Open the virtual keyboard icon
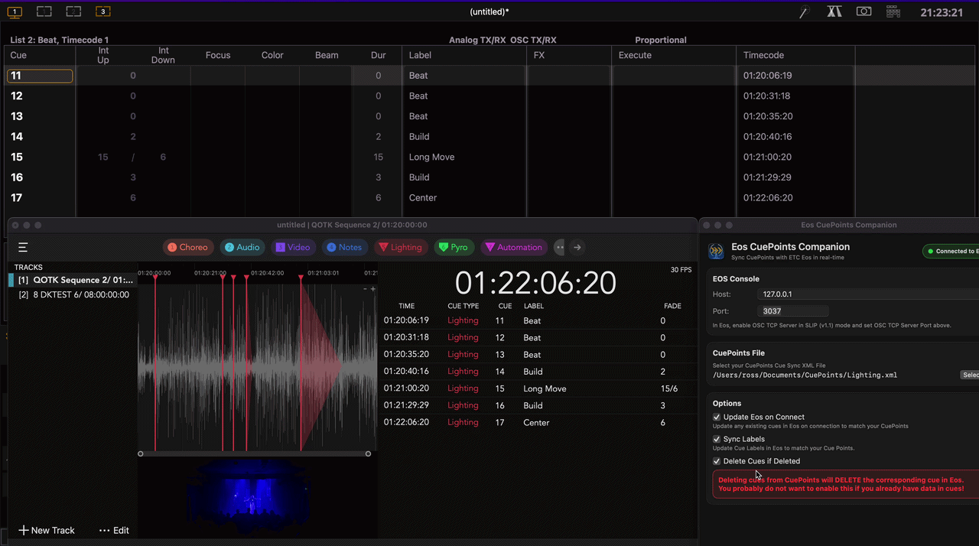The image size is (979, 546). coord(893,11)
